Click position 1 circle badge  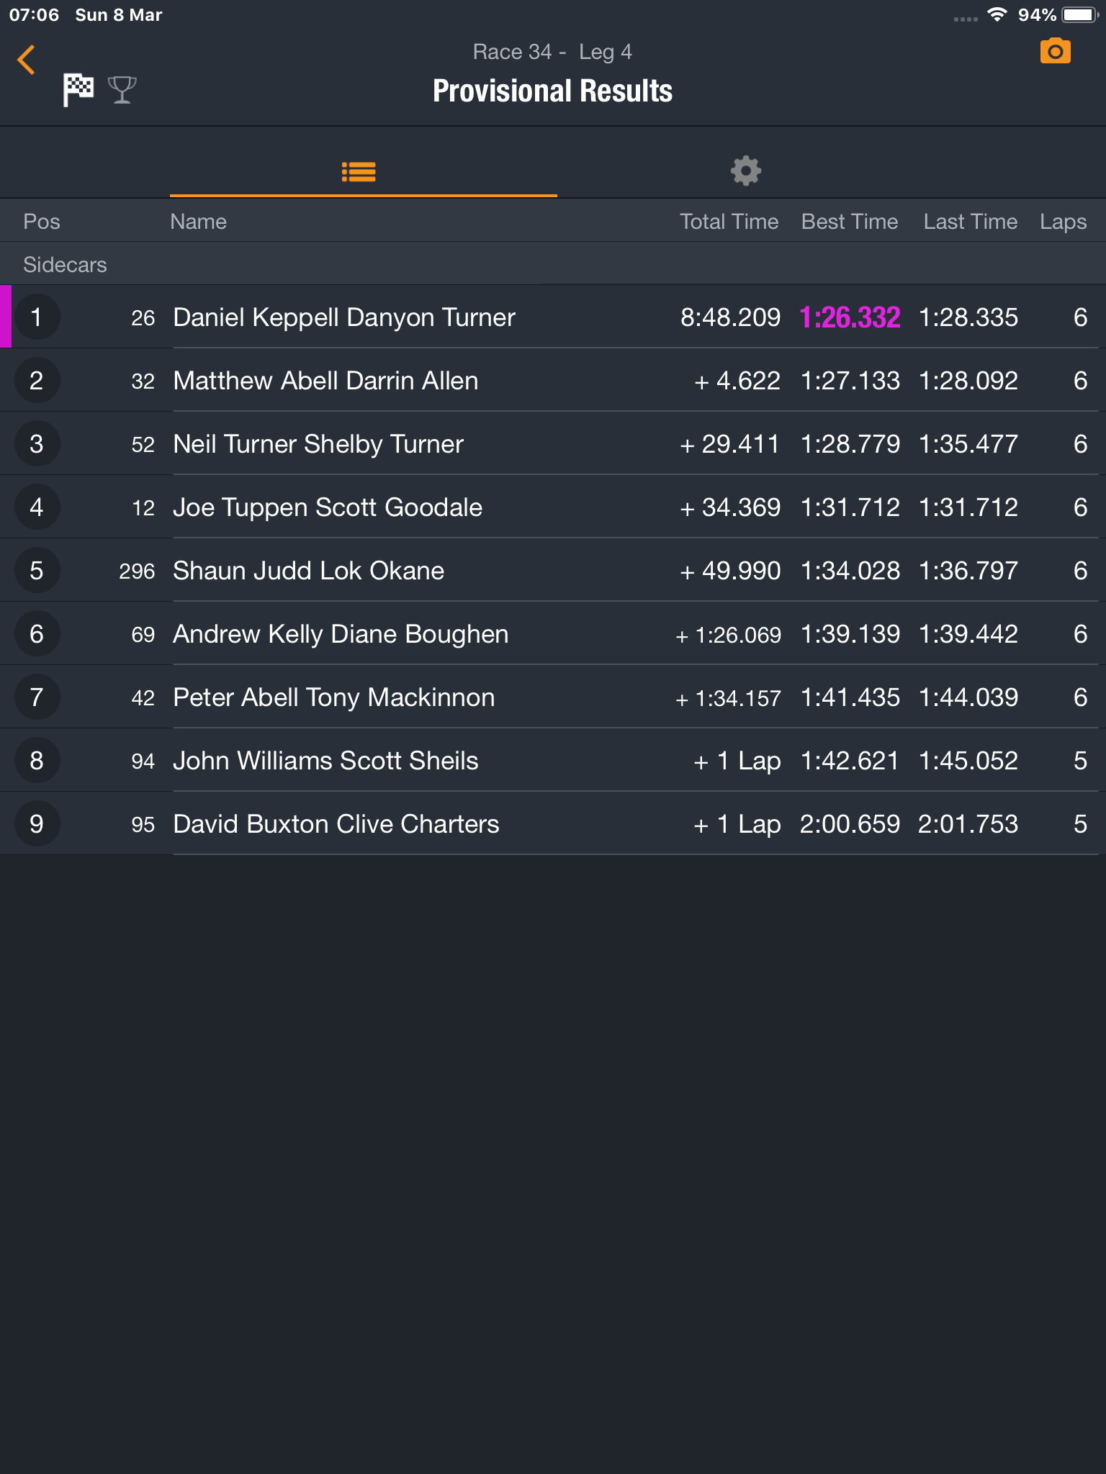pos(37,317)
